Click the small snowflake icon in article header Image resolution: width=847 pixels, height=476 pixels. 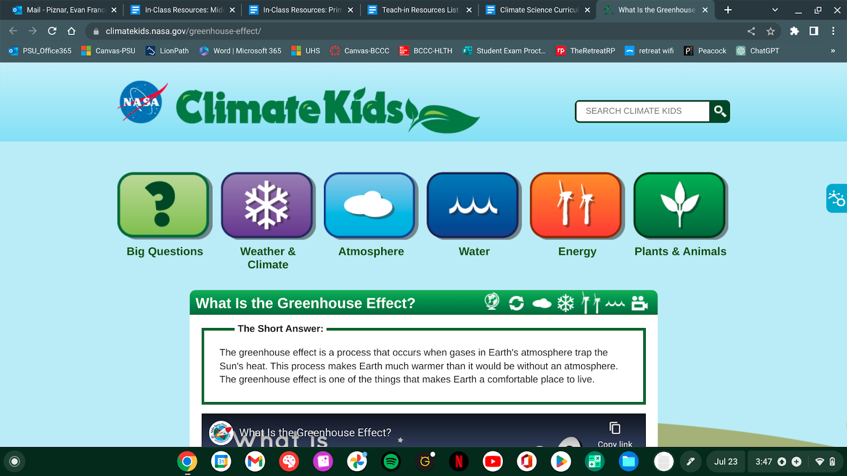[x=566, y=303]
